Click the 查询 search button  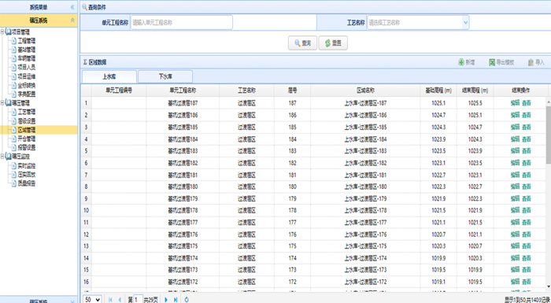coord(302,42)
